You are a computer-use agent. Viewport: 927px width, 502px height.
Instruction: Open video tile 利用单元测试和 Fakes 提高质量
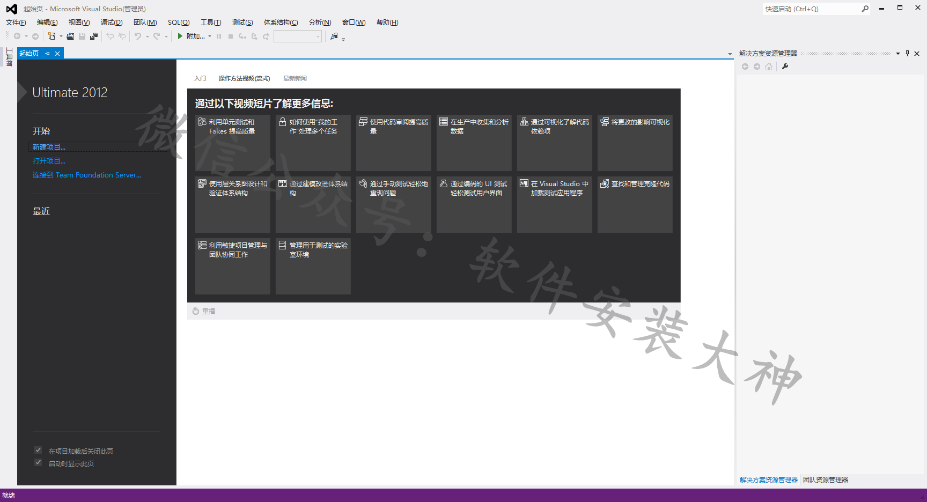[x=232, y=143]
